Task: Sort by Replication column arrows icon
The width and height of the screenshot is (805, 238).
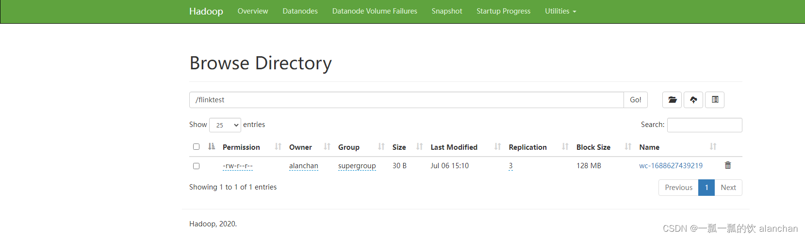Action: coord(565,146)
